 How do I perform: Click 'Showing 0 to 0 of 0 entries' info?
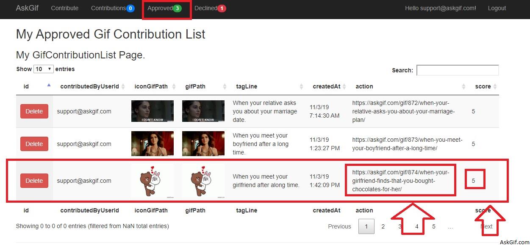(92, 226)
